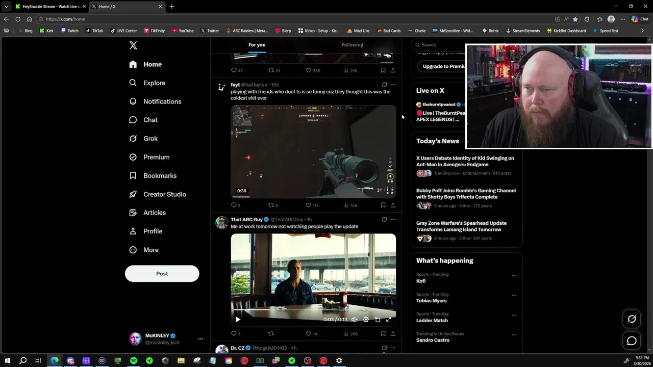Open Bookmarks in the sidebar
The image size is (653, 367).
pos(153,175)
